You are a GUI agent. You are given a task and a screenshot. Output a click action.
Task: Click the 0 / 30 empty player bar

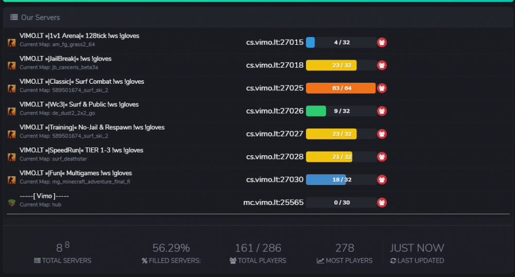point(341,202)
